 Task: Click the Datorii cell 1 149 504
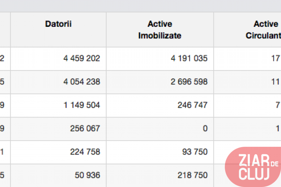point(81,105)
